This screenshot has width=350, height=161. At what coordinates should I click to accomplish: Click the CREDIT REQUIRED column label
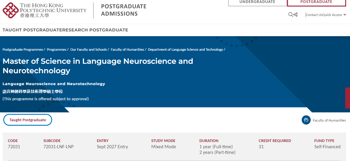click(x=275, y=141)
